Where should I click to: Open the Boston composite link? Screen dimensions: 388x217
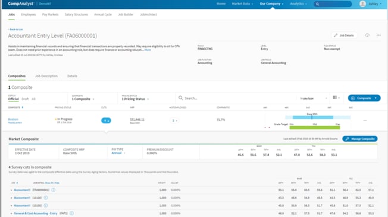click(13, 119)
